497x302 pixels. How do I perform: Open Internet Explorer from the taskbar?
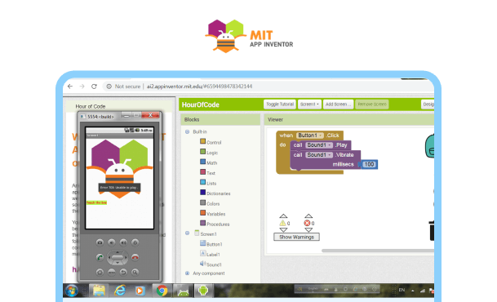(120, 291)
